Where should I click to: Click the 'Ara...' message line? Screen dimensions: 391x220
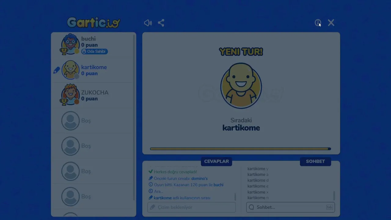[x=159, y=191]
